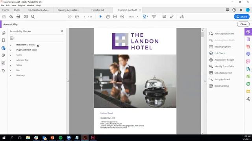Viewport: 252px width, 141px height.
Task: Open the Window menu
Action: (x=31, y=5)
